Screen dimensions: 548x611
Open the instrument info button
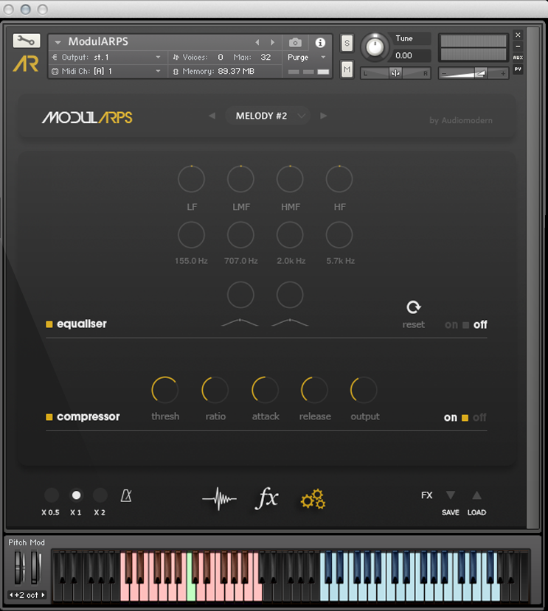click(x=320, y=43)
